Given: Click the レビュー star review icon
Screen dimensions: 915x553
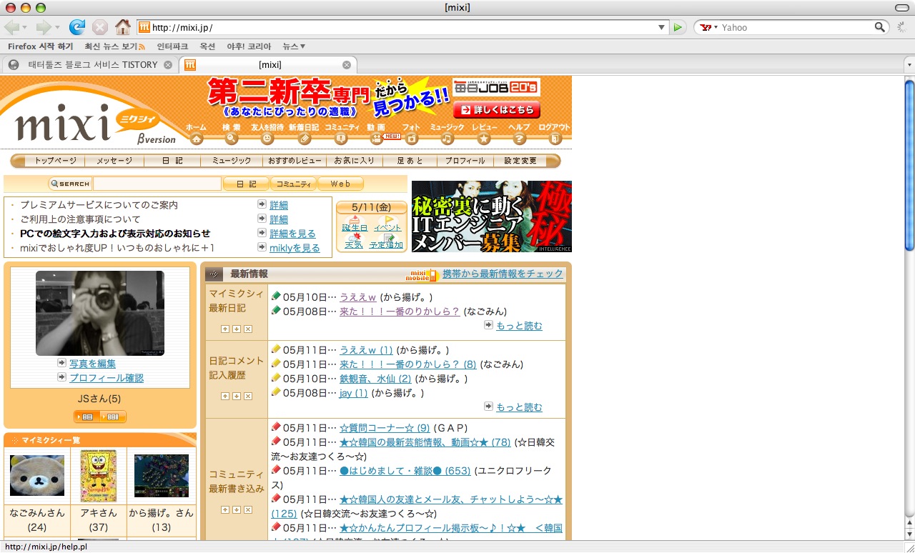Looking at the screenshot, I should point(484,139).
